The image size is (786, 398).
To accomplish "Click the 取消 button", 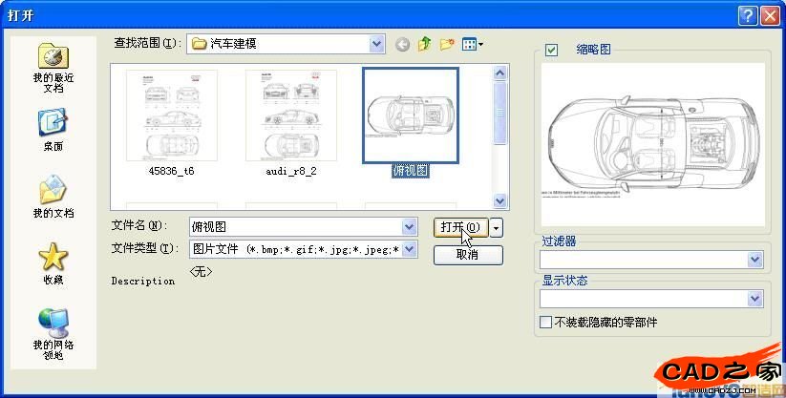I will click(468, 255).
